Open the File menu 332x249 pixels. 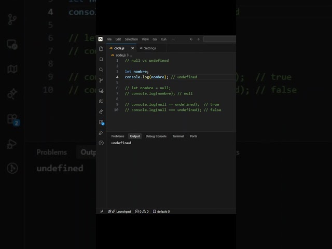pos(109,39)
